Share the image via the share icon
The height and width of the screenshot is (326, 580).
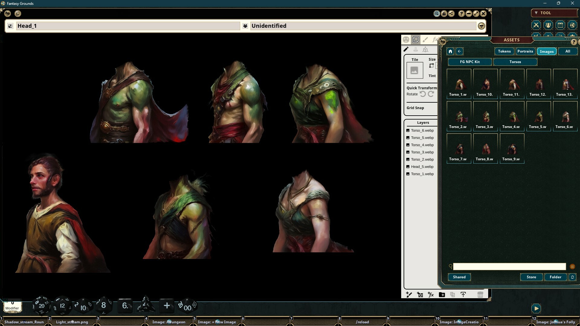tap(451, 13)
